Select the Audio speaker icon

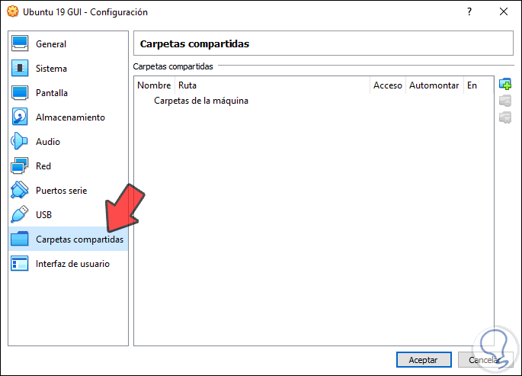coord(20,142)
